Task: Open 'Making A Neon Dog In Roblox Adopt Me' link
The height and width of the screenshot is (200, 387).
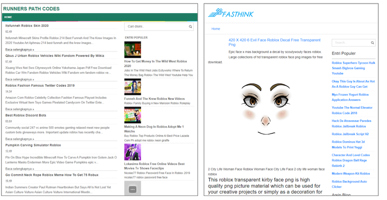Action: [154, 129]
